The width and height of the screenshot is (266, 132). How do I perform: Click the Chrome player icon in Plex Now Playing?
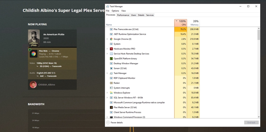pyautogui.click(x=34, y=54)
